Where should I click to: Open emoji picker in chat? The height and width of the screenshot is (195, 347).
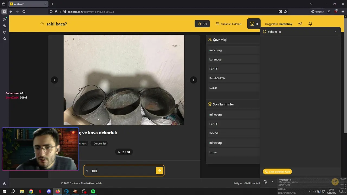pos(265,182)
